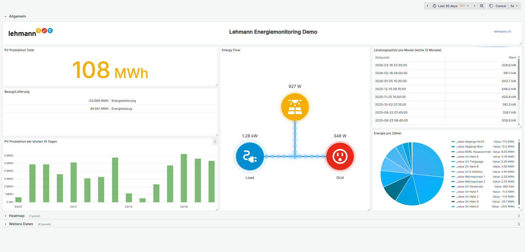Toggle the Wärmepumpe 1 legend series
Screen dimensions: 525x252
point(470,177)
